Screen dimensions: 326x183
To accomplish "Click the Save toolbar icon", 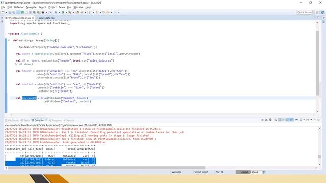I will (10, 12).
